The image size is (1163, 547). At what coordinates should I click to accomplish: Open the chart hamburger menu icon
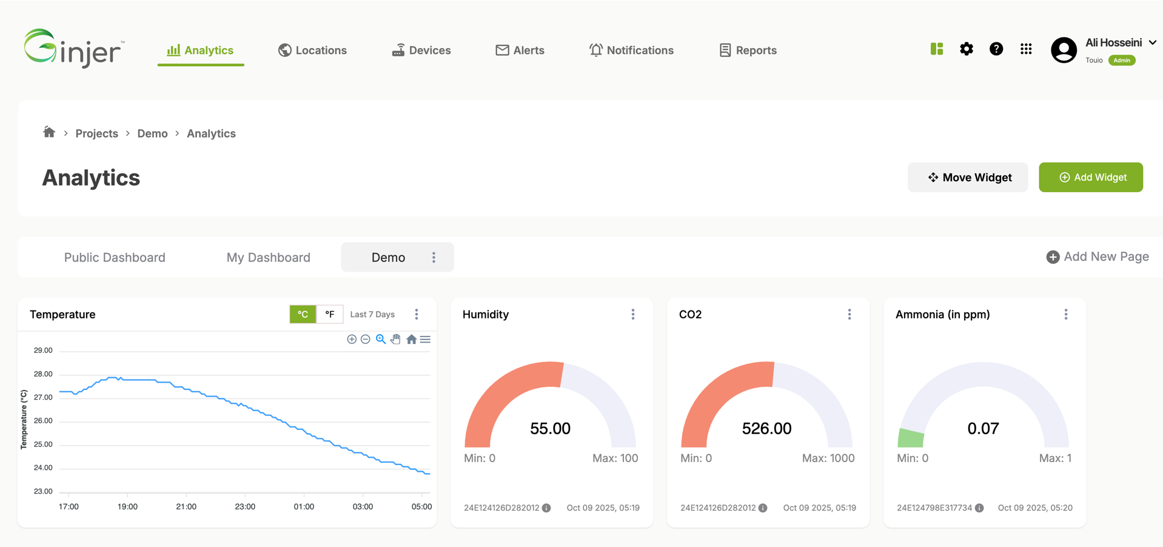[426, 339]
